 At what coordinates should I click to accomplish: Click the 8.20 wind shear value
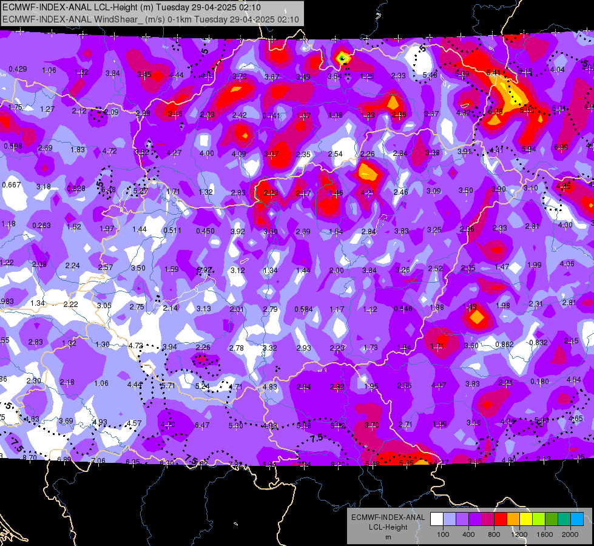point(338,464)
